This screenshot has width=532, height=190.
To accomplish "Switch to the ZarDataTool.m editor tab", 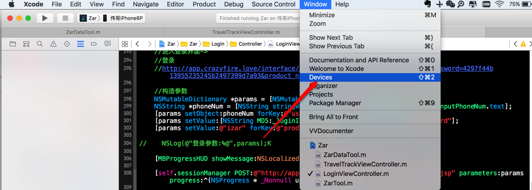I will [83, 32].
